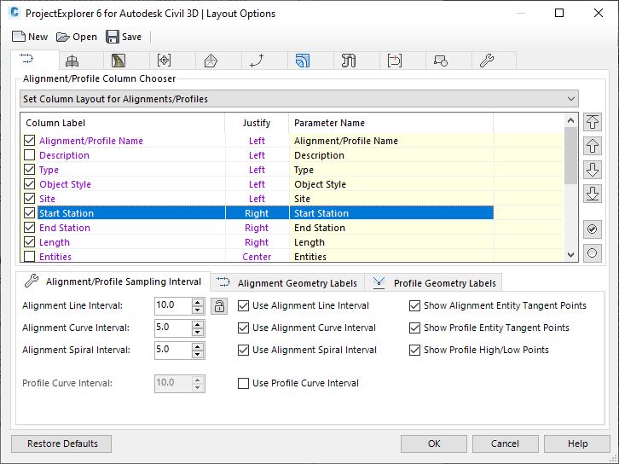Uncheck the Site column checkbox

tap(30, 198)
